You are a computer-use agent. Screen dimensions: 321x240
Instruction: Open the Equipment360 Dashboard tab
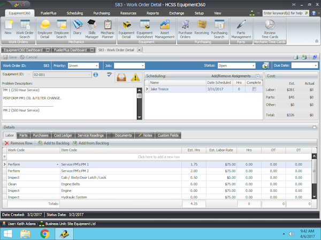tap(23, 50)
